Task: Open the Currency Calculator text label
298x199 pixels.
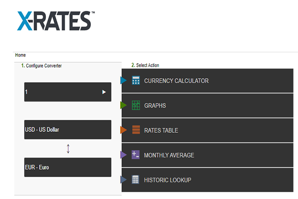Action: (176, 81)
